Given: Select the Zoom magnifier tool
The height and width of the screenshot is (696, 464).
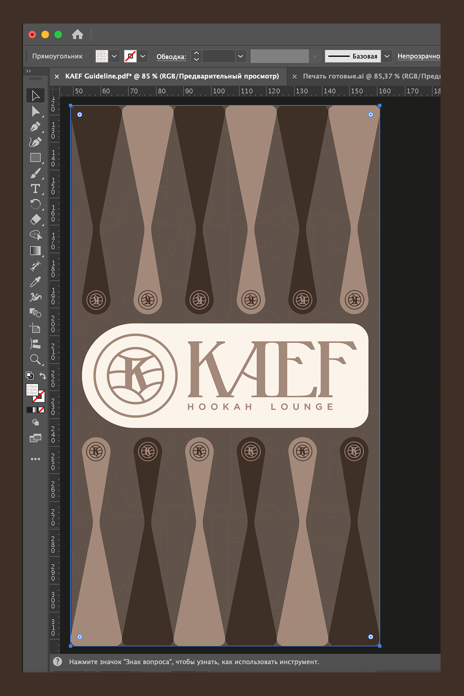Looking at the screenshot, I should tap(36, 359).
